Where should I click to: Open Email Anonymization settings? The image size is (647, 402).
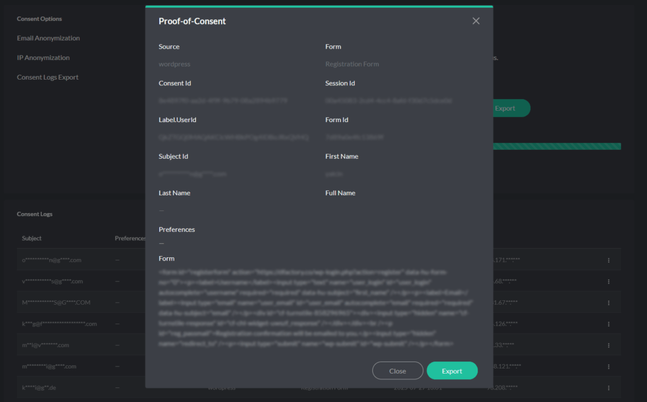click(49, 38)
